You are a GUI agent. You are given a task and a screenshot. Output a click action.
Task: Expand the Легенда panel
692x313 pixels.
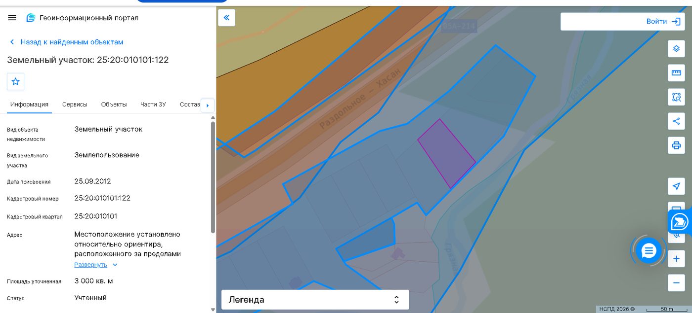click(315, 300)
